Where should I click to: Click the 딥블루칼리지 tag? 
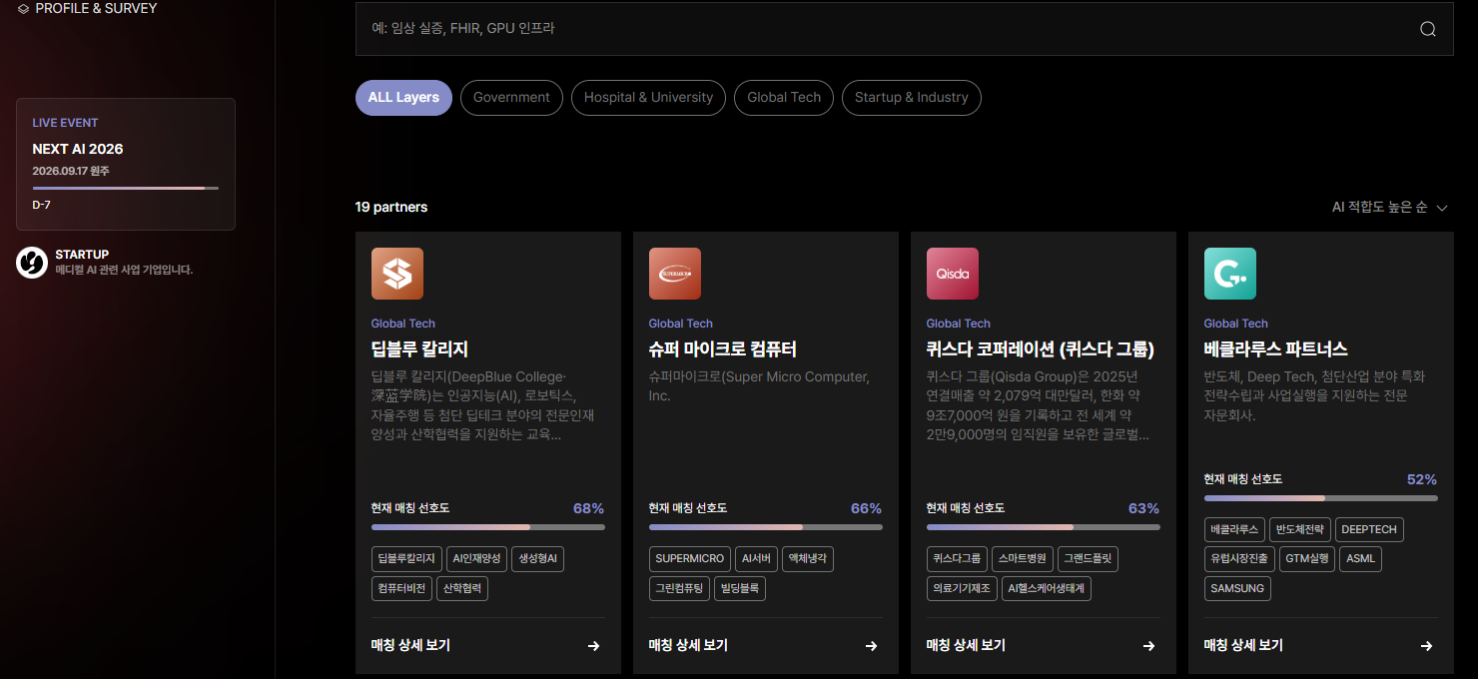pyautogui.click(x=406, y=559)
